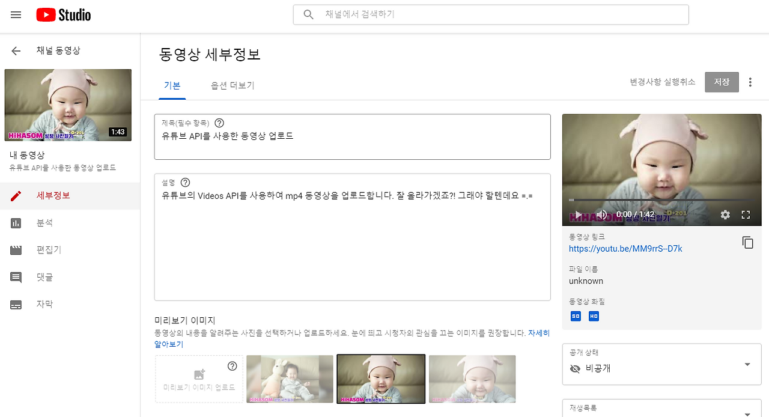Open 편집기 editor in sidebar
The width and height of the screenshot is (769, 417).
pos(70,250)
